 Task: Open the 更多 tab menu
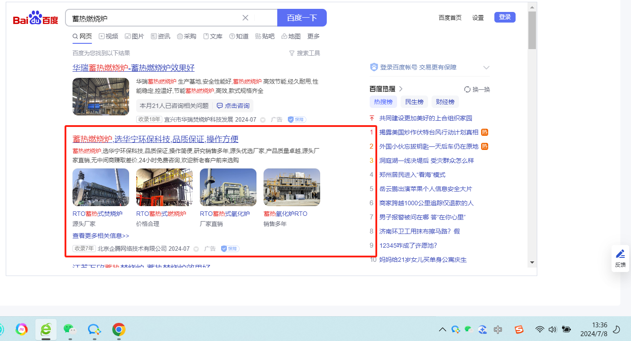tap(314, 36)
